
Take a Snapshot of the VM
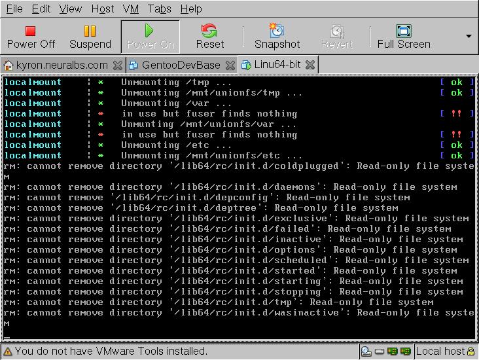coord(277,37)
